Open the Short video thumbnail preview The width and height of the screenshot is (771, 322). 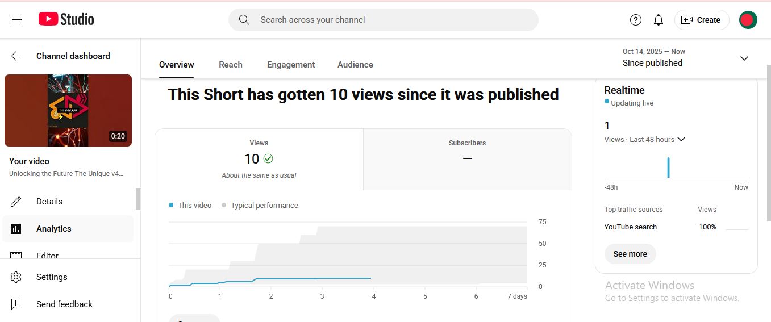(x=68, y=111)
